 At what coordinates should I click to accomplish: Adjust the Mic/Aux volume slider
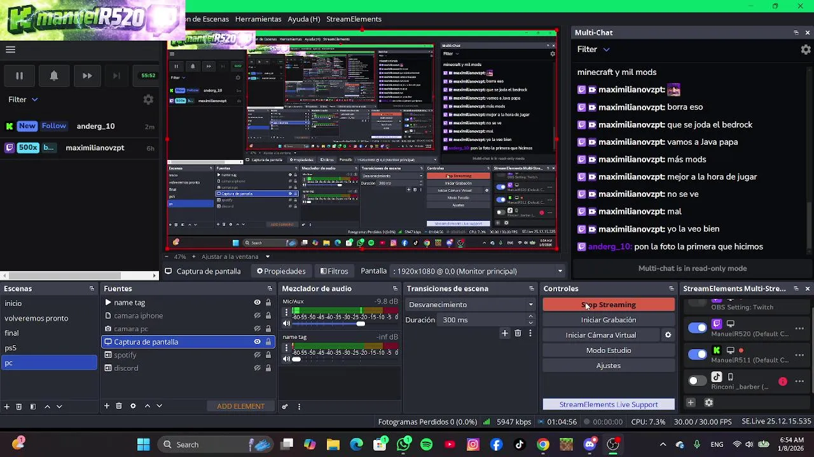click(x=346, y=324)
